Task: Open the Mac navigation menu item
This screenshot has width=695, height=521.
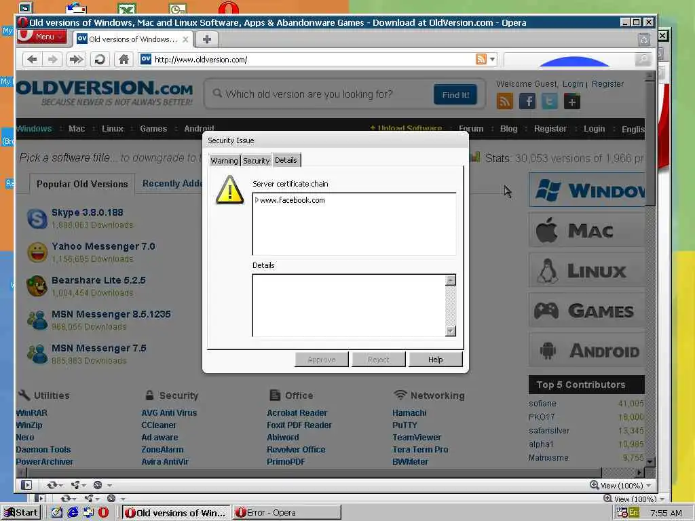Action: 77,128
